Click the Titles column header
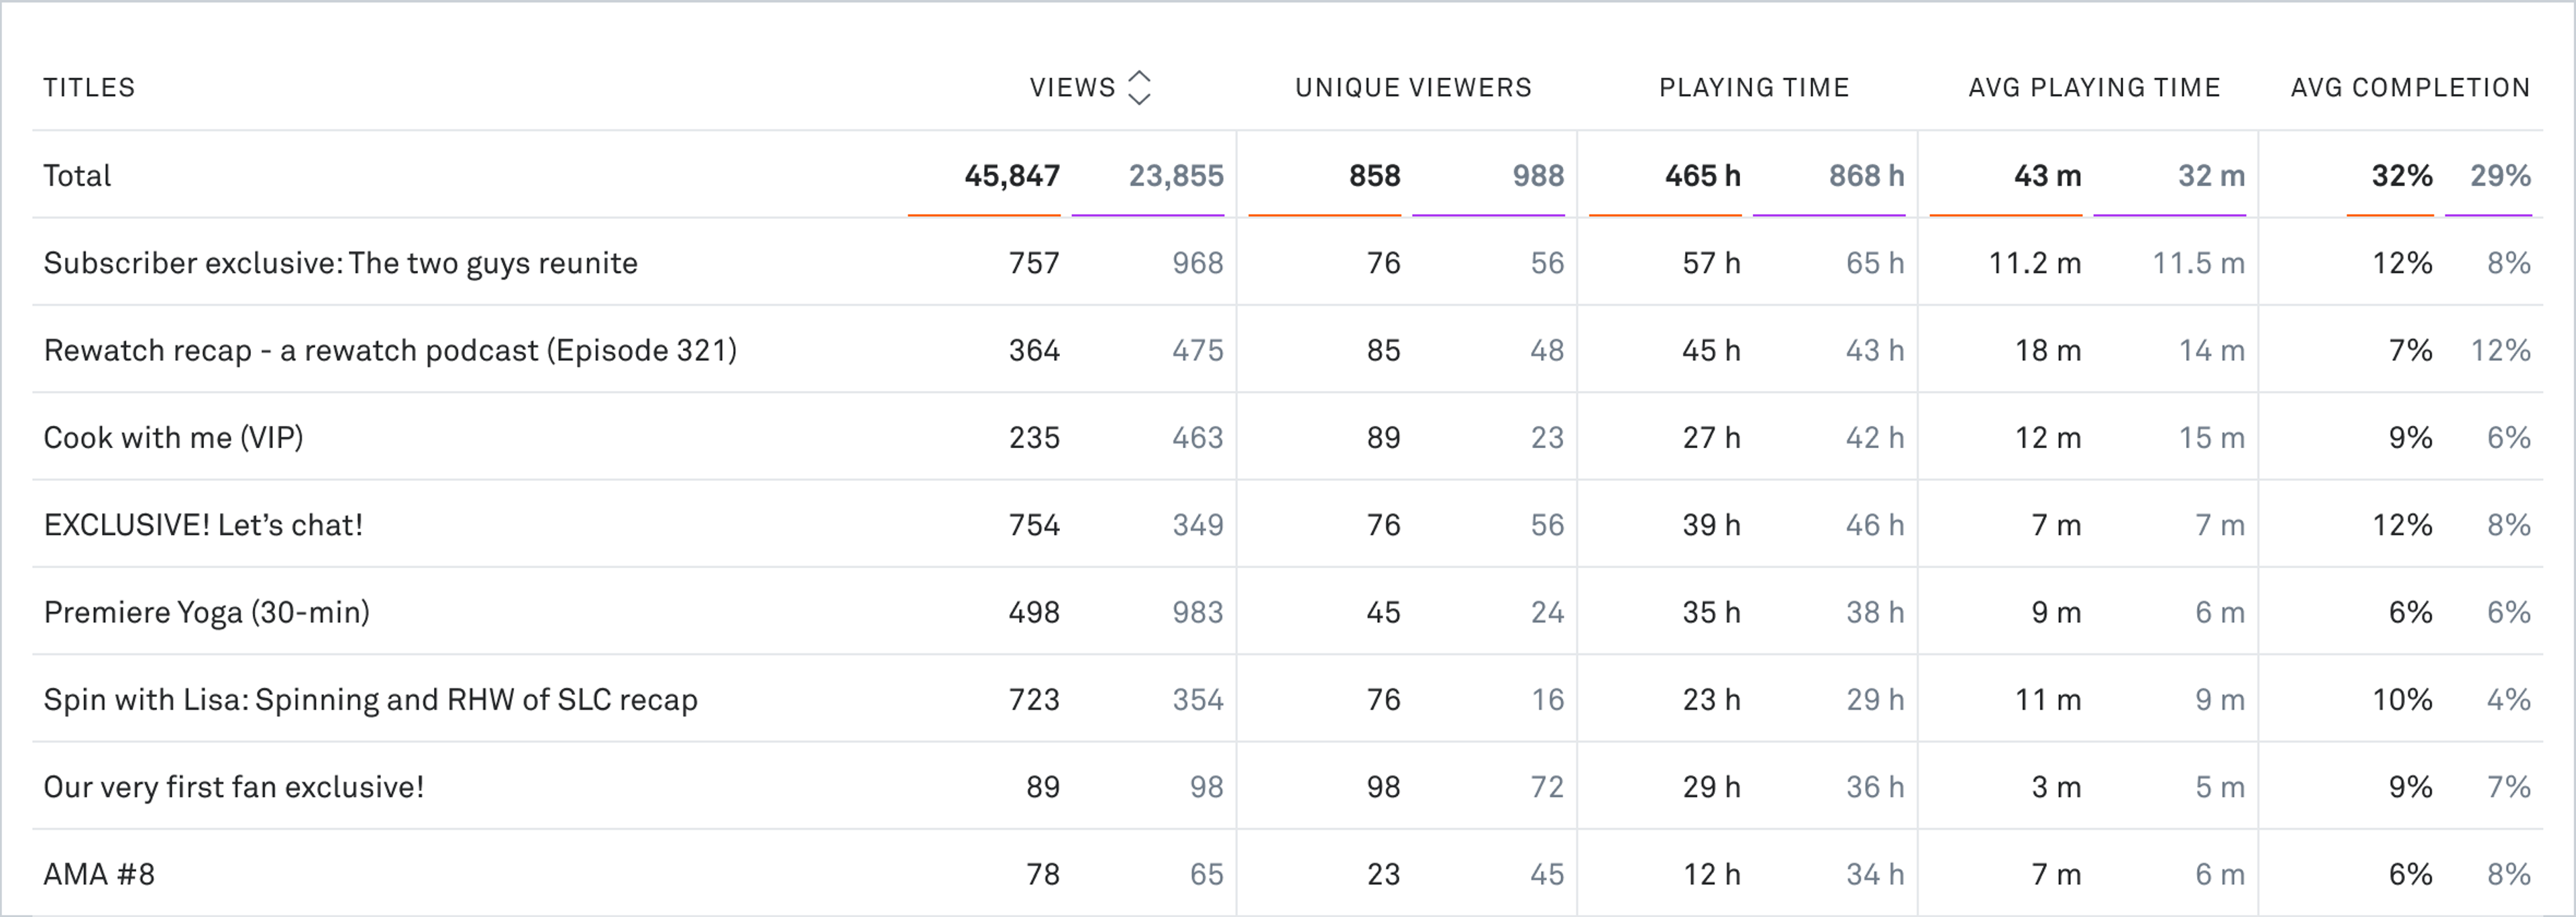The height and width of the screenshot is (917, 2576). (x=89, y=87)
